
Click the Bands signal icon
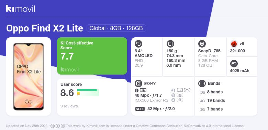click(202, 83)
